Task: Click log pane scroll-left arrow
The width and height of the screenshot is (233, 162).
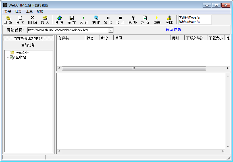Action: pos(59,151)
